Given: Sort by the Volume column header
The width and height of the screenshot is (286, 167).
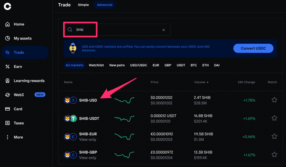Looking at the screenshot, I should pyautogui.click(x=201, y=82).
